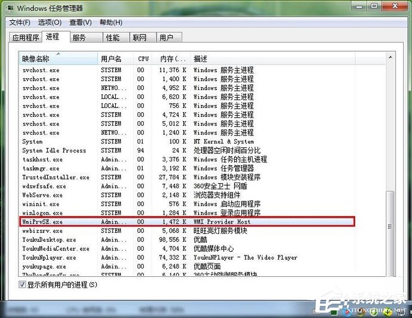This screenshot has height=318, width=412.
Task: Sort by 内存 column header
Action: click(171, 58)
